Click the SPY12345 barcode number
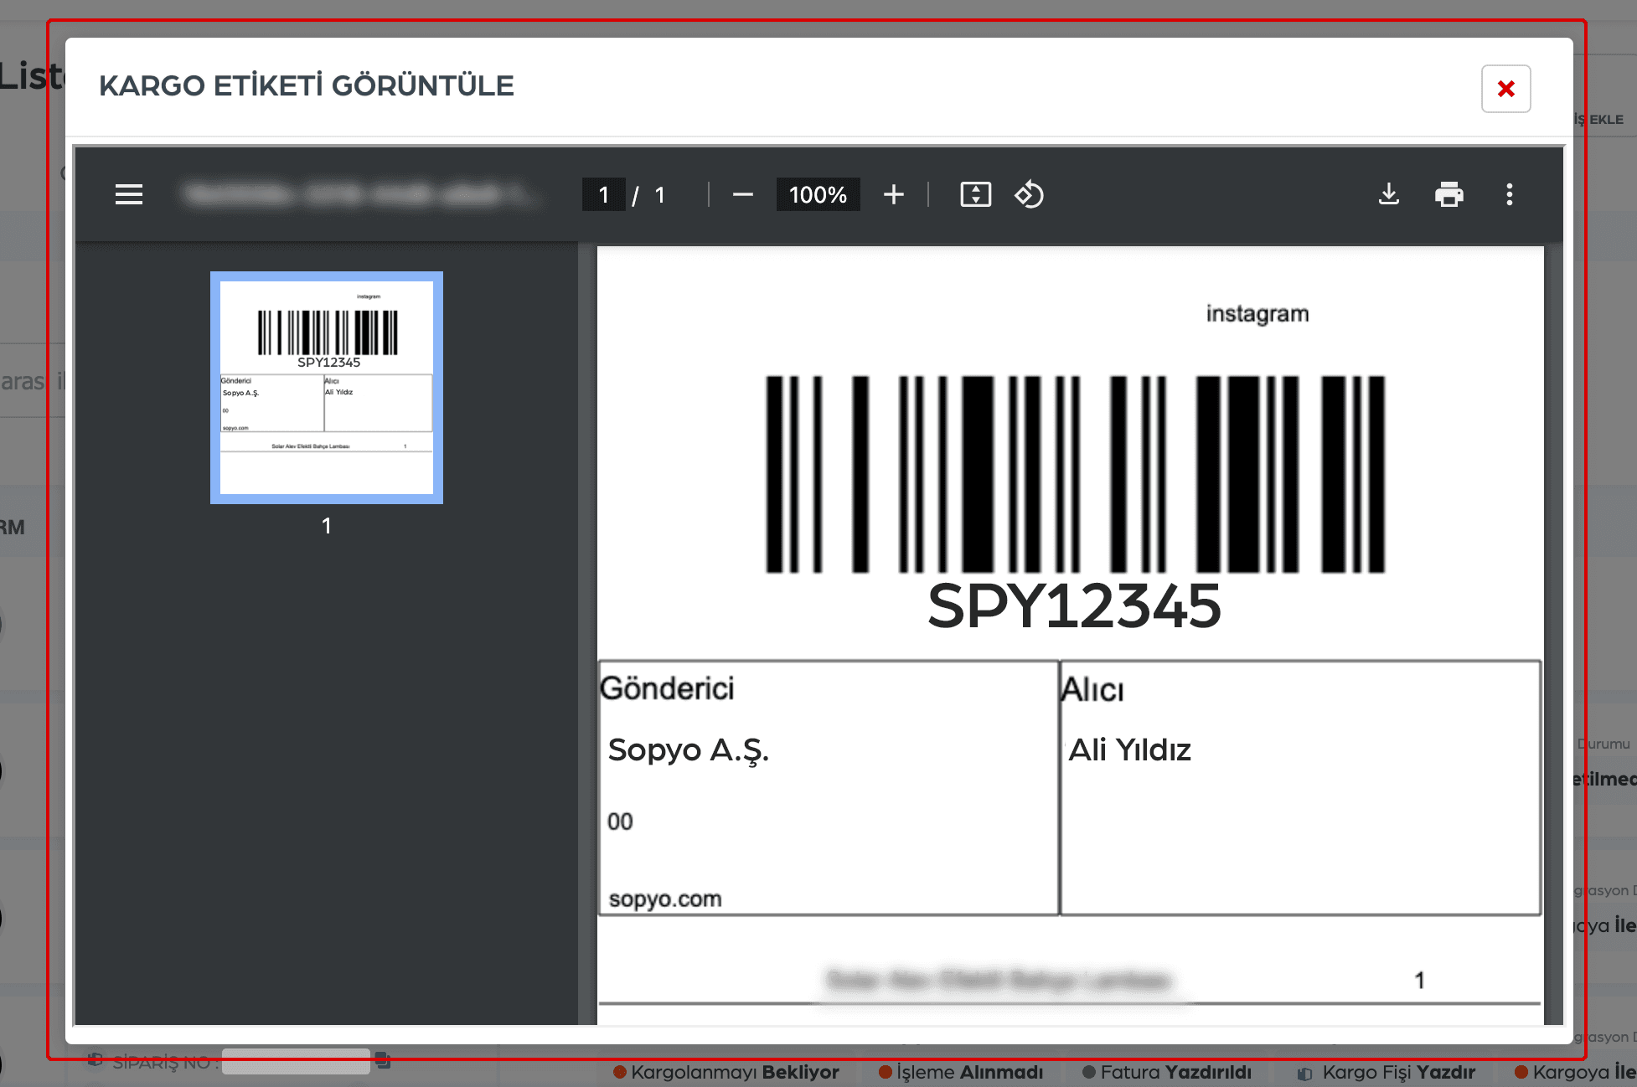The width and height of the screenshot is (1637, 1087). 1074,605
